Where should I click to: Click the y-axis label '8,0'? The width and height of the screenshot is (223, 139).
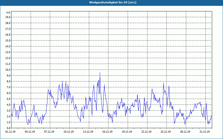click(x=8, y=81)
